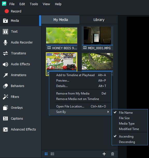Open the Tools menu
149x158 pixels.
tap(34, 4)
